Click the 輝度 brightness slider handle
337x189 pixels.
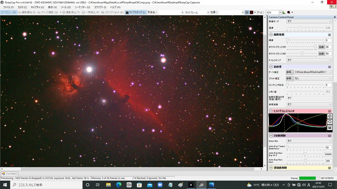tap(287, 40)
